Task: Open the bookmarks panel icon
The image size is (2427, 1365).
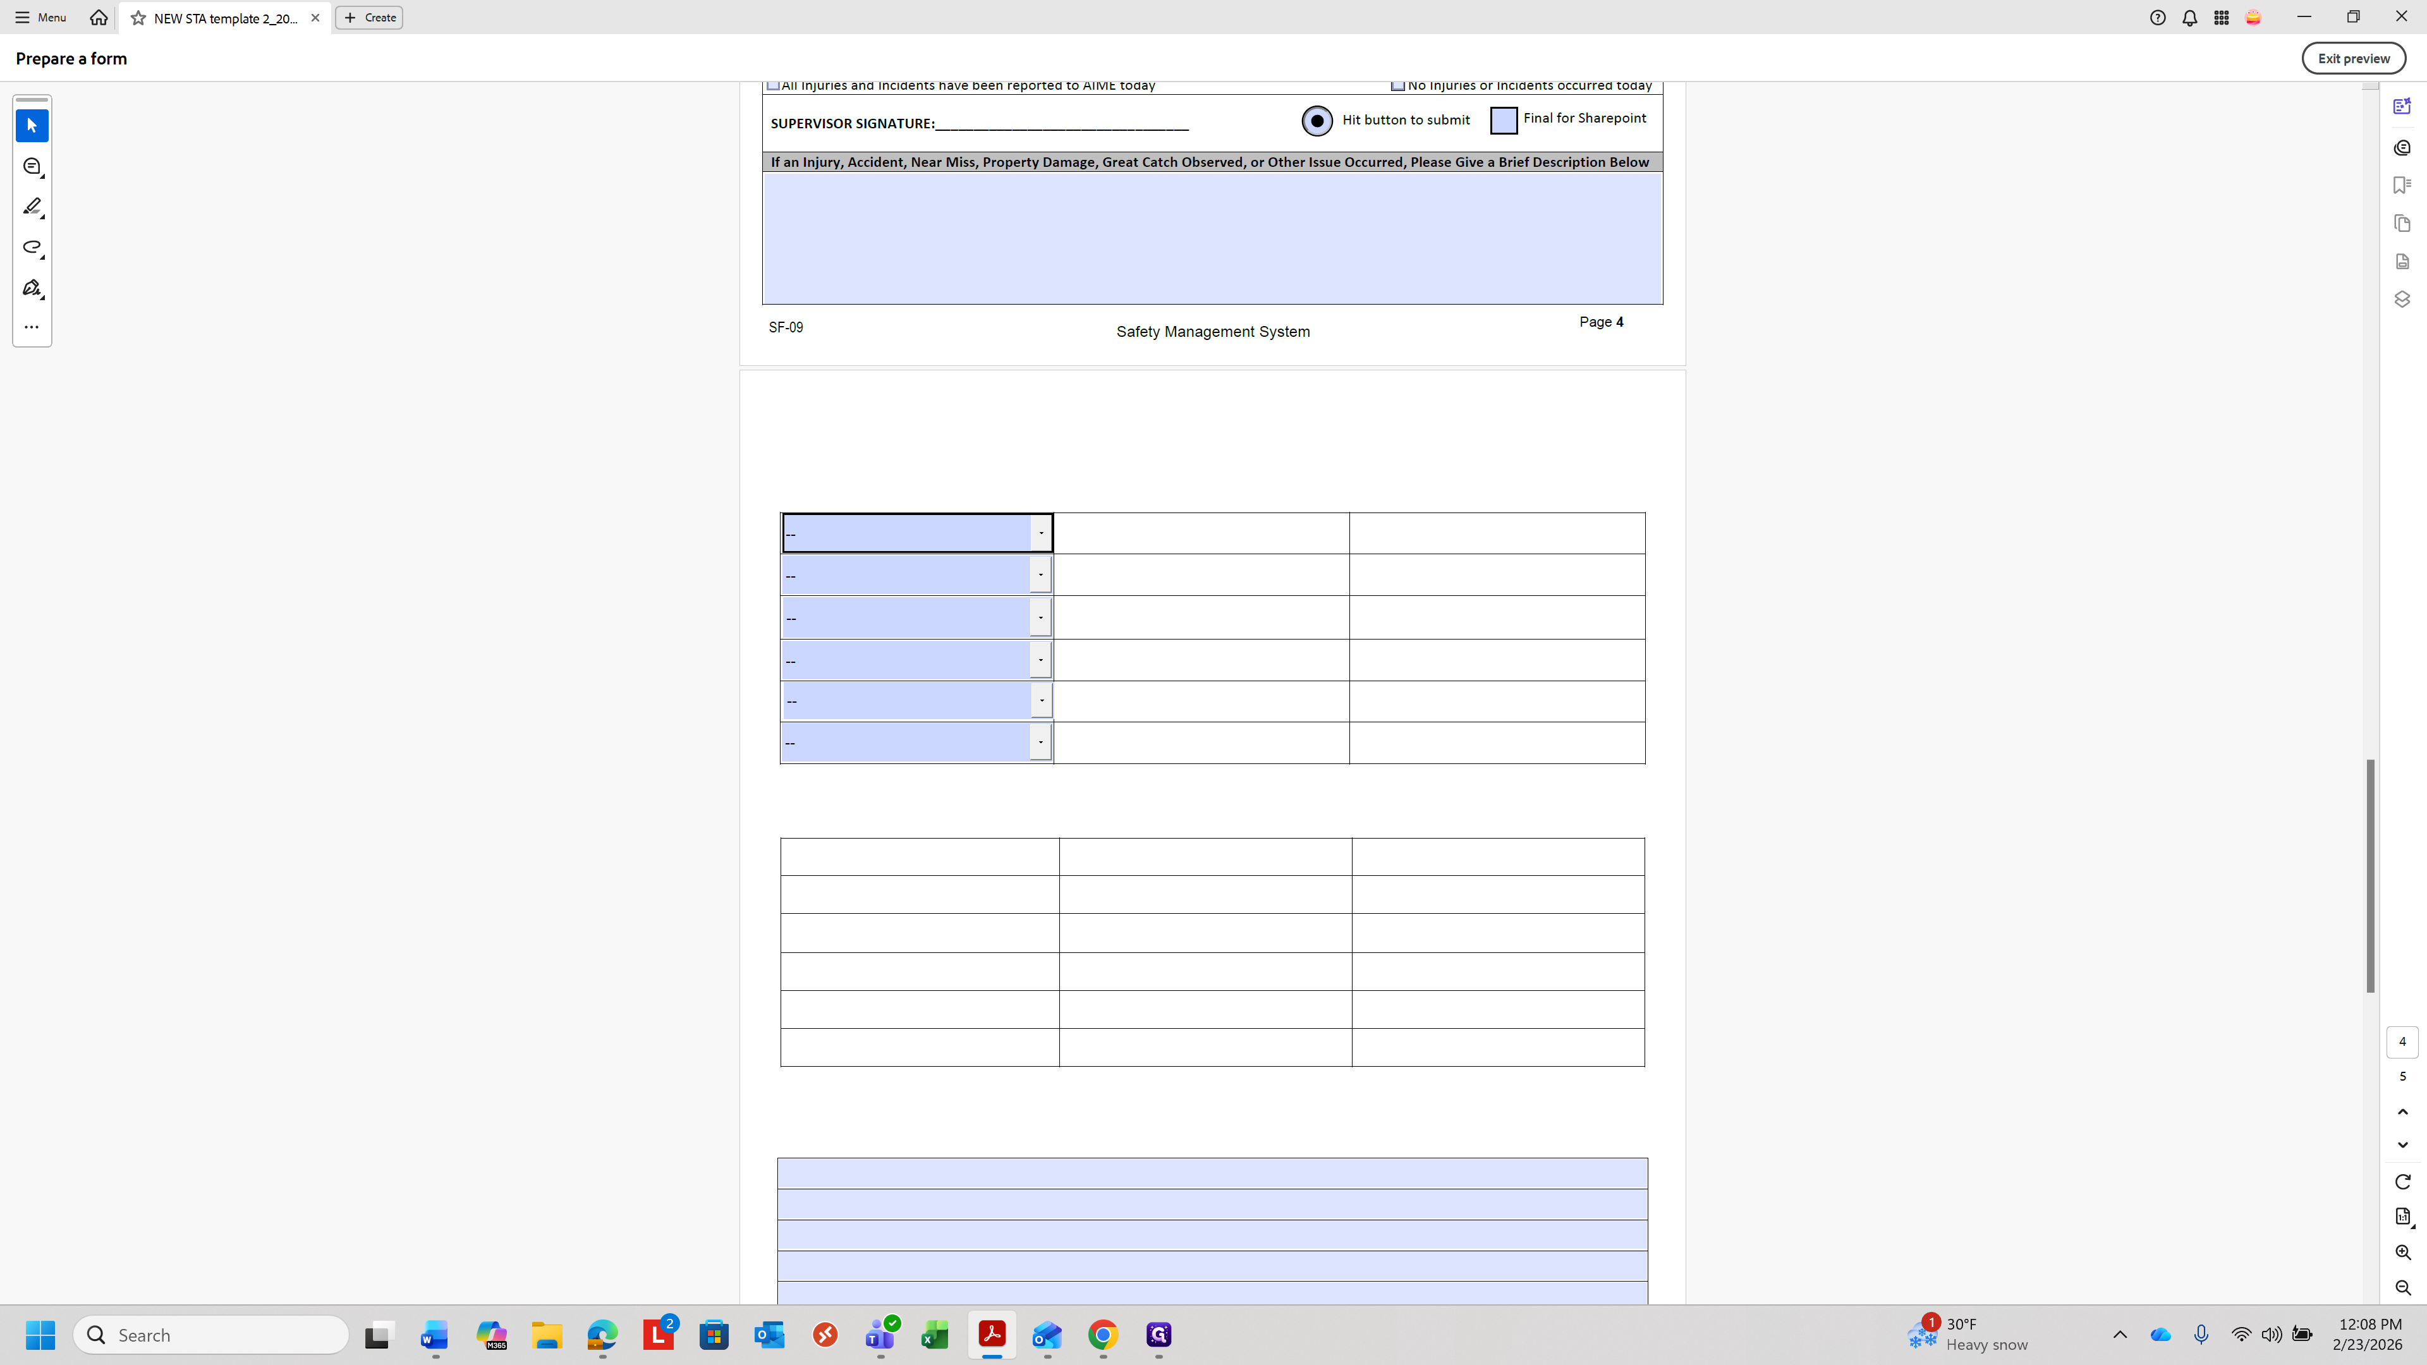Action: tap(2402, 186)
